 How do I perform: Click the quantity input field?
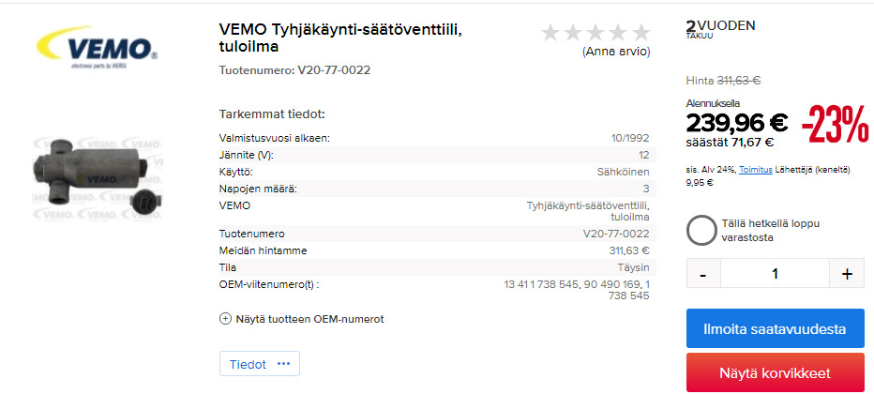click(775, 274)
